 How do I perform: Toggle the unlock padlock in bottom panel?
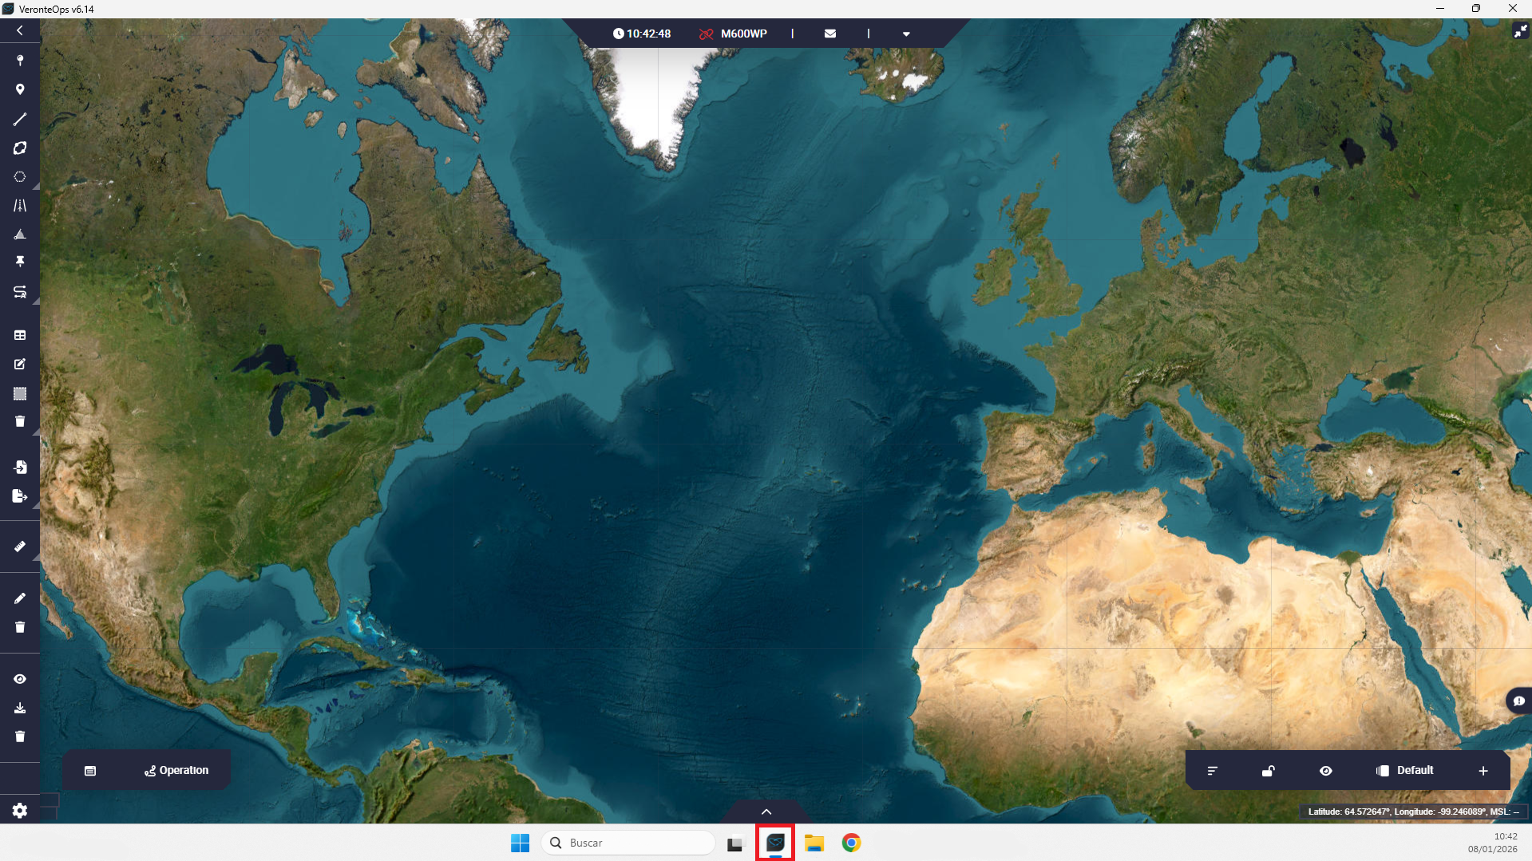click(x=1268, y=771)
